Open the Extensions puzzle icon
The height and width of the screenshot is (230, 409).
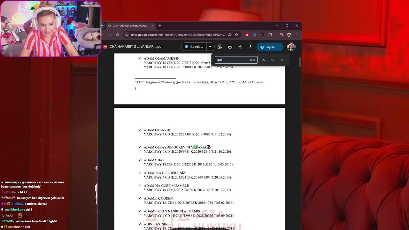[270, 34]
